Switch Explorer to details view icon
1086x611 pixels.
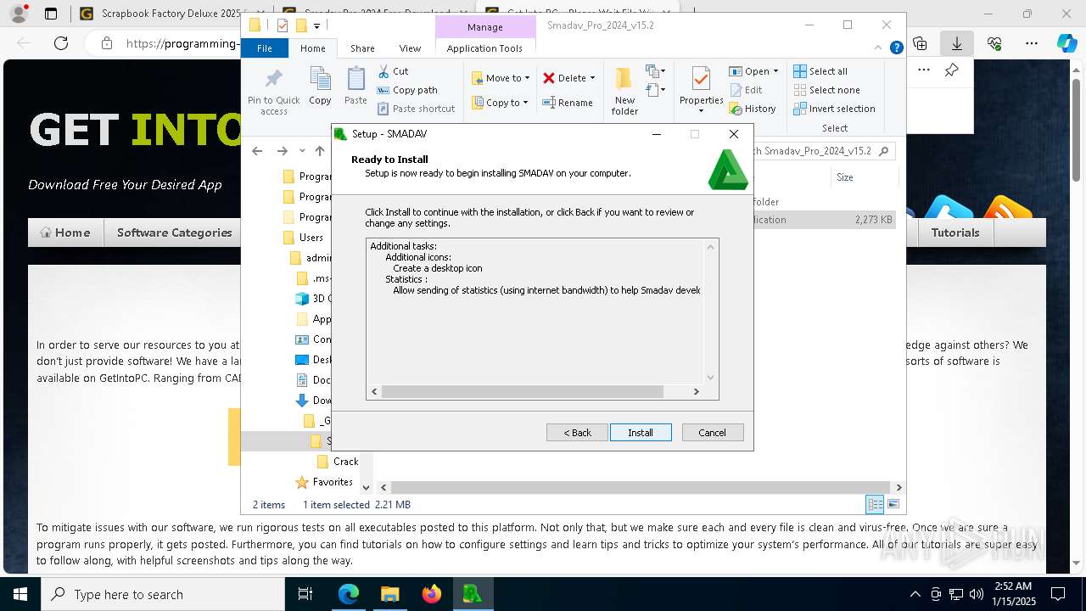point(875,505)
